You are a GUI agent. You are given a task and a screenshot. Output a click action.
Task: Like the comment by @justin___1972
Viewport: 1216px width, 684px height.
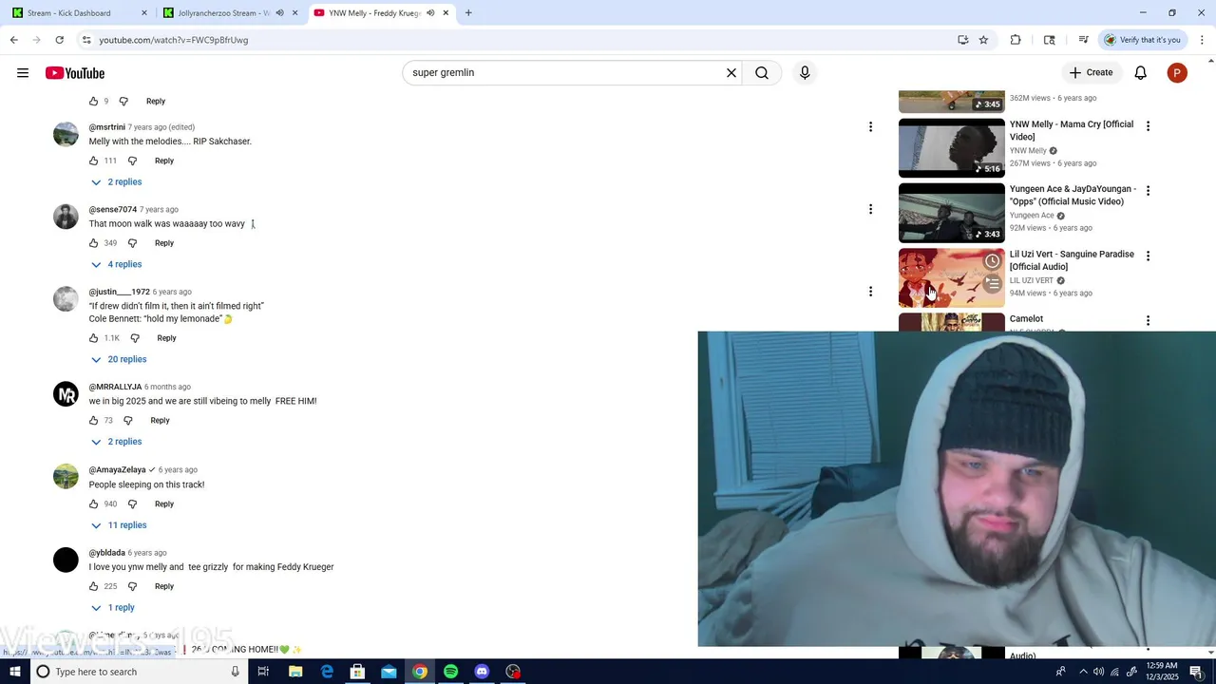point(93,338)
